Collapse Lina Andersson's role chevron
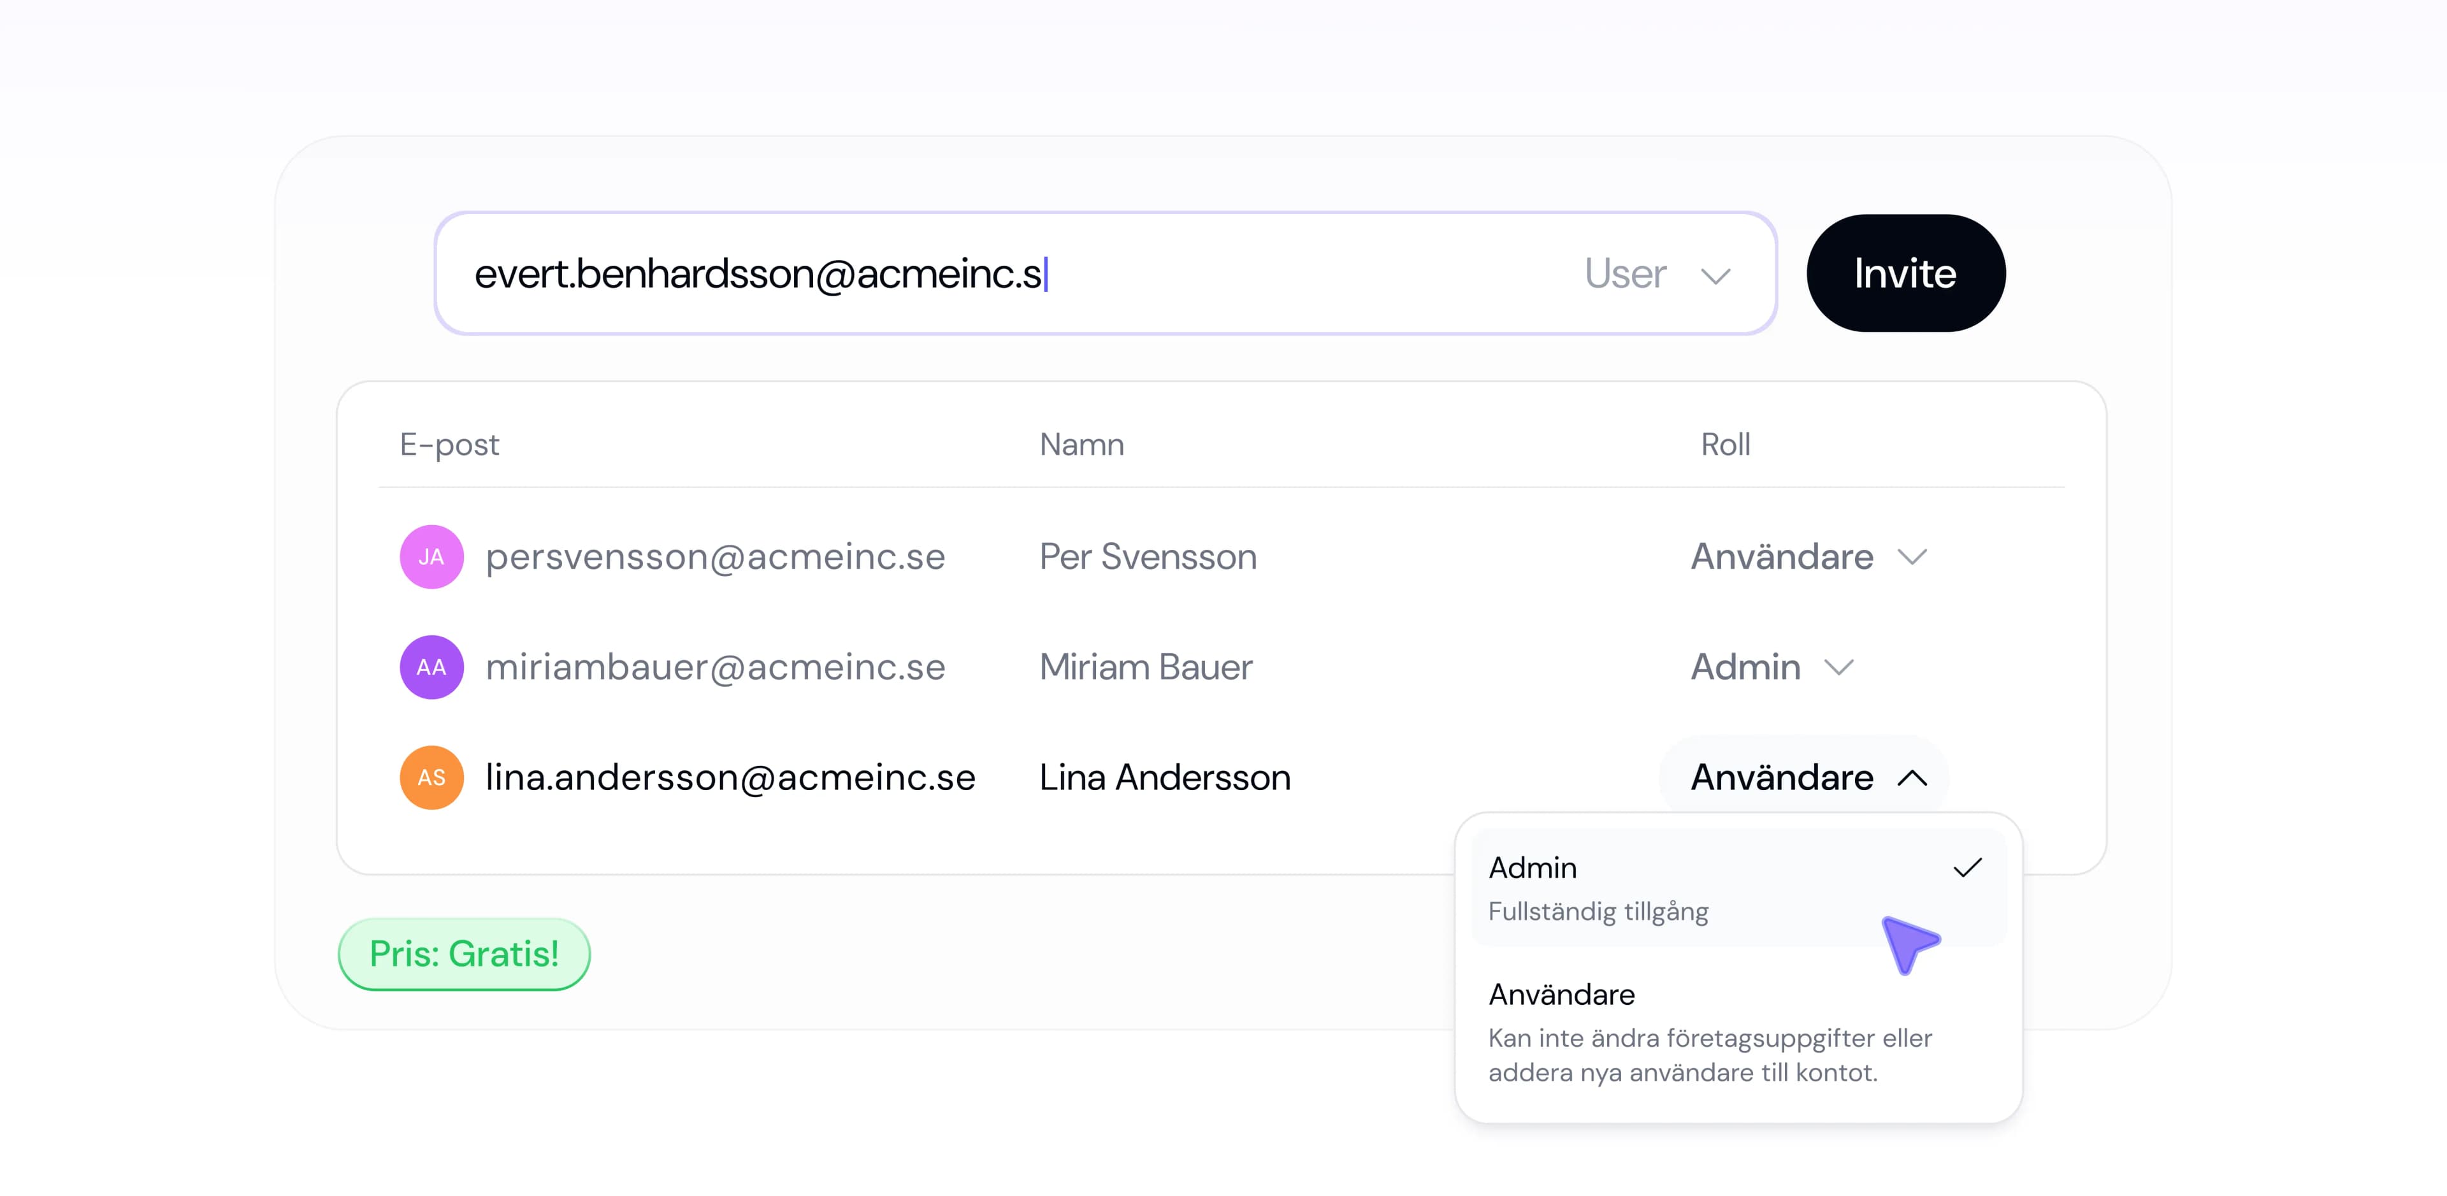This screenshot has width=2447, height=1196. click(x=1912, y=778)
